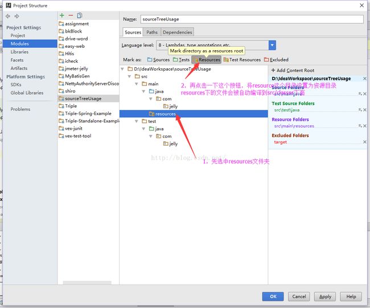The image size is (370, 308).
Task: Mark directory as Test Resources
Action: pos(242,60)
